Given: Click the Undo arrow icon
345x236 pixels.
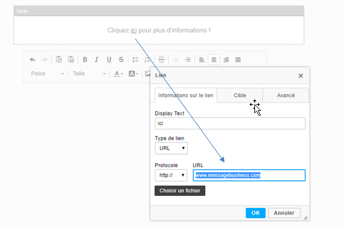Looking at the screenshot, I should tap(32, 59).
